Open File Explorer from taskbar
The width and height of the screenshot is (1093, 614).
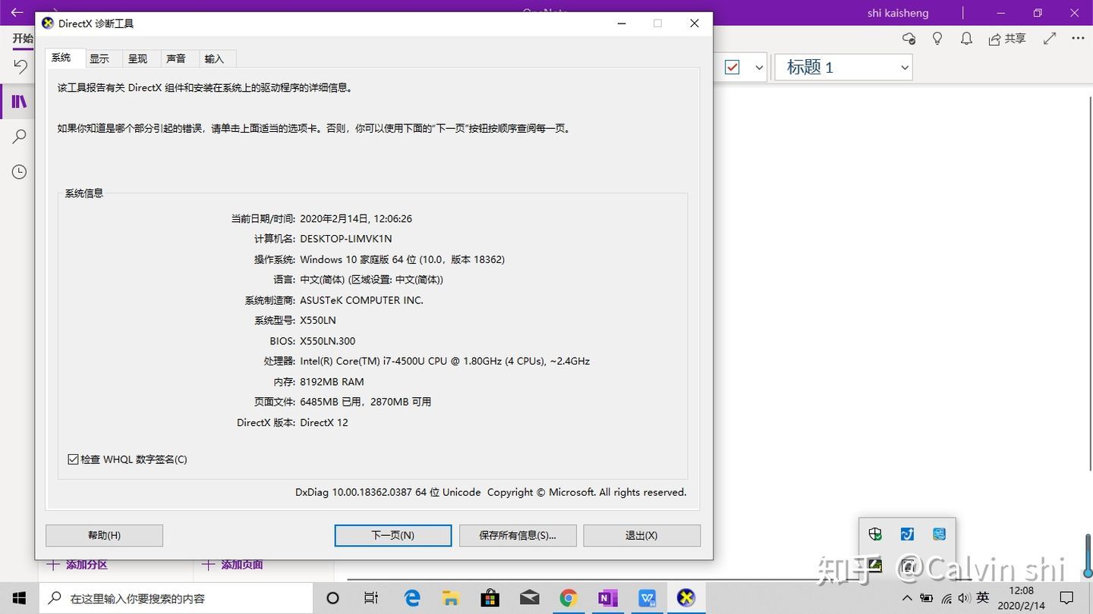pyautogui.click(x=451, y=598)
